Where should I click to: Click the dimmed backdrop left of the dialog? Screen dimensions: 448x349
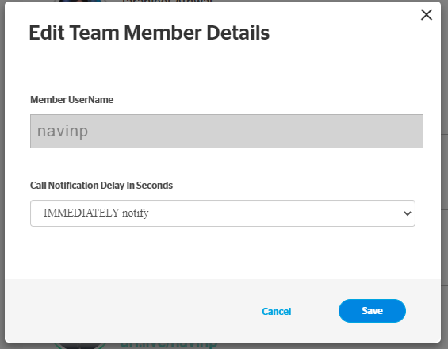click(x=2, y=171)
